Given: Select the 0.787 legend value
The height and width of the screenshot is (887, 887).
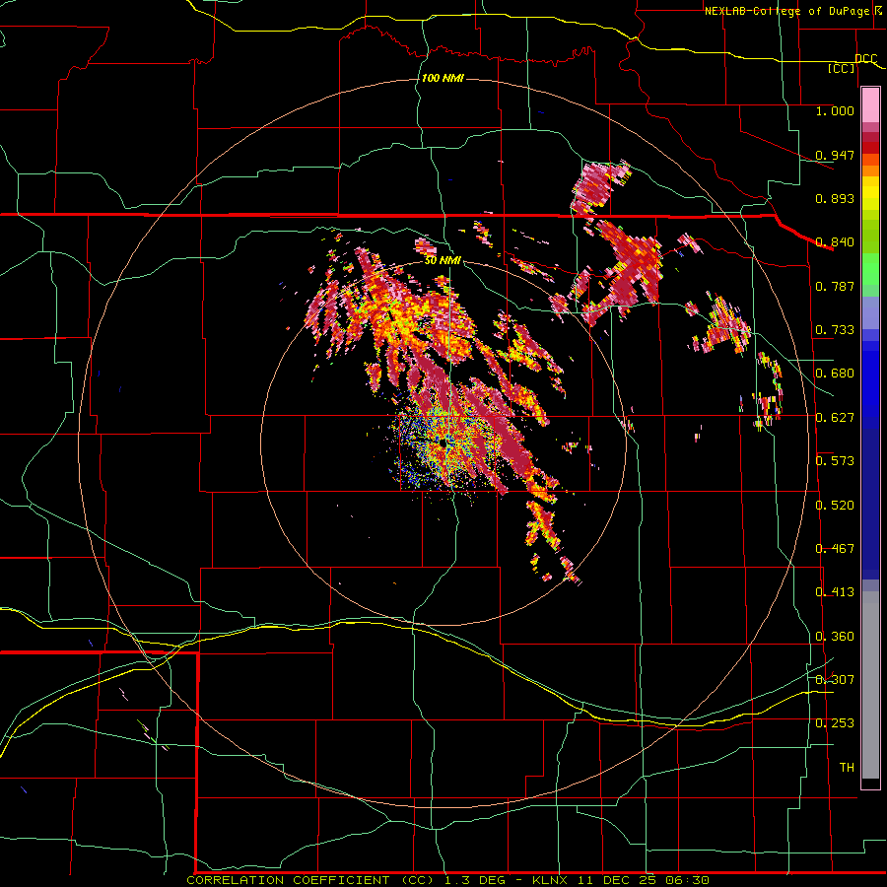Looking at the screenshot, I should 835,286.
